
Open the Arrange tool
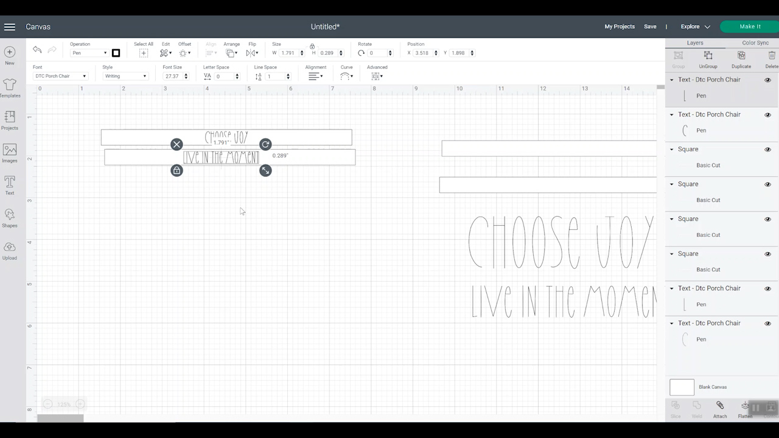point(231,53)
